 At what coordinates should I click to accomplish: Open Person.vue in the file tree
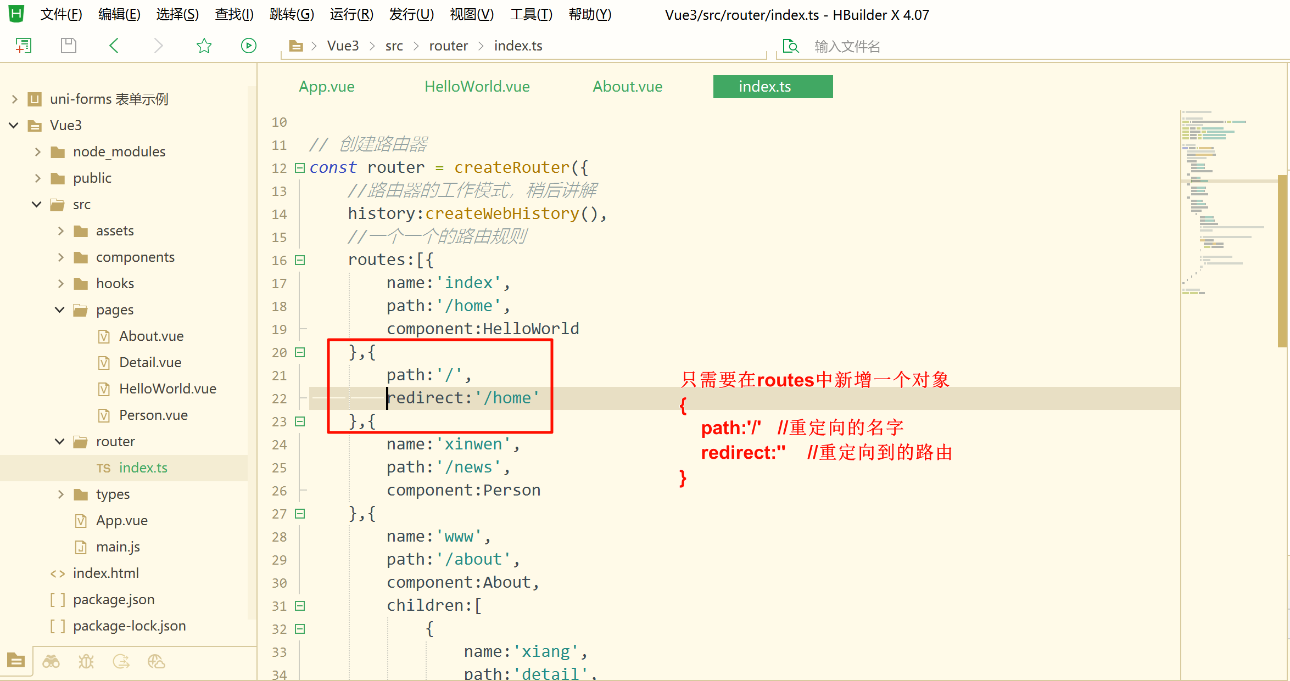coord(153,415)
